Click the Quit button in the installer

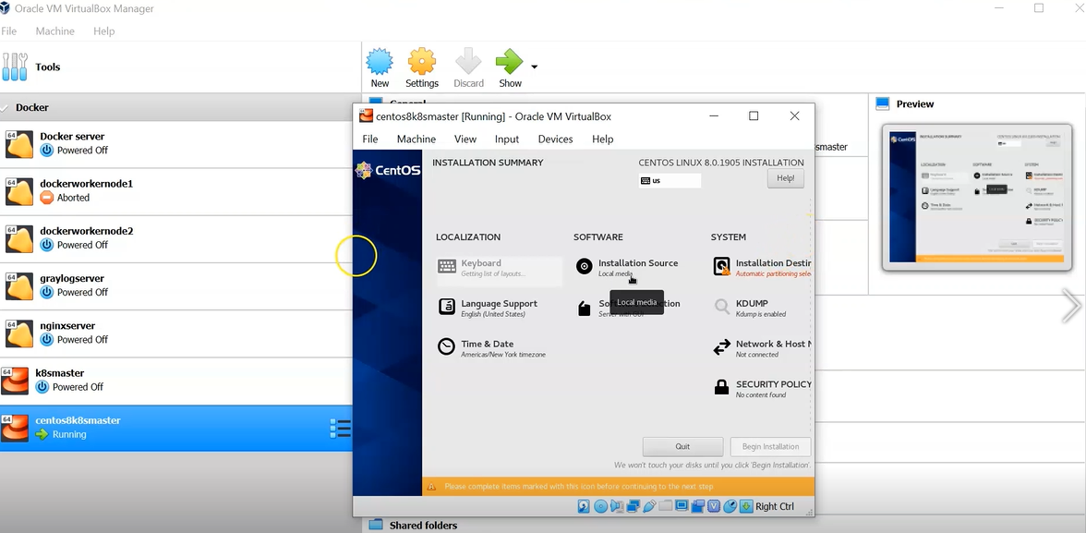[x=683, y=446]
